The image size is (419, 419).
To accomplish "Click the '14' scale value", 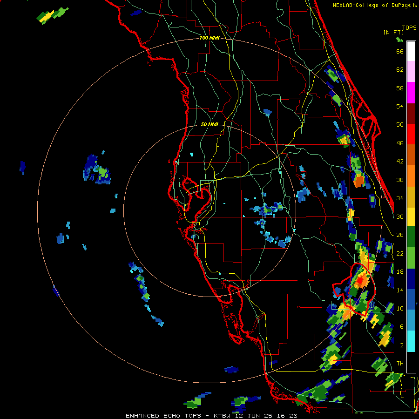I will [400, 290].
